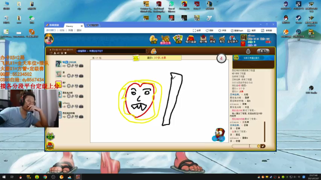Image resolution: width=321 pixels, height=180 pixels.
Task: Click 游戏窗口 link in browser toolbar
Action: 51,30
